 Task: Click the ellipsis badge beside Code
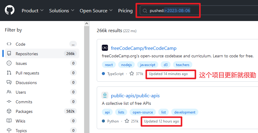tap(73, 44)
